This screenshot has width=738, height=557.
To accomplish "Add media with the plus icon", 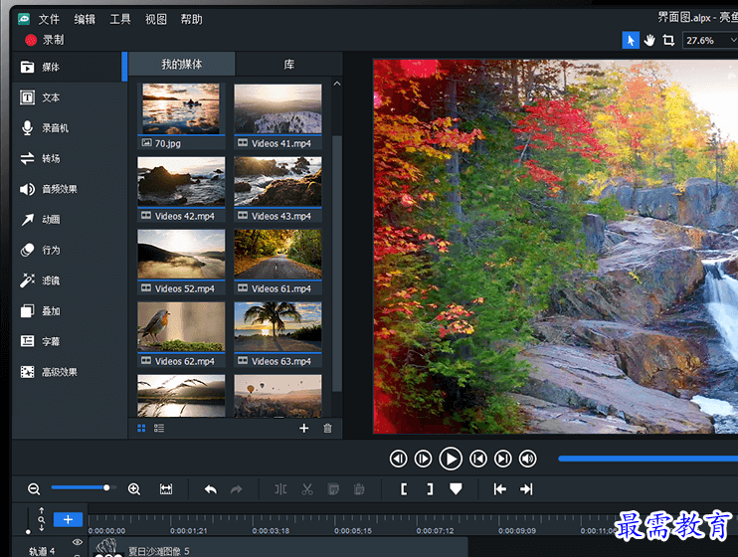I will tap(304, 429).
